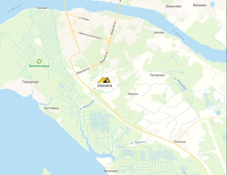The image size is (227, 175).
Task: Select the Лесное label near river
Action: [42, 8]
